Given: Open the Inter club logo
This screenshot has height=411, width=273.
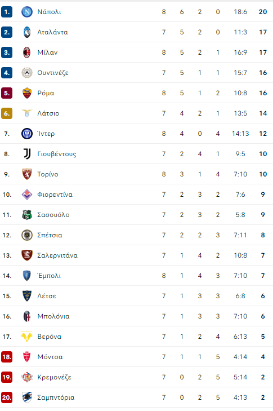Looking at the screenshot, I should 26,134.
